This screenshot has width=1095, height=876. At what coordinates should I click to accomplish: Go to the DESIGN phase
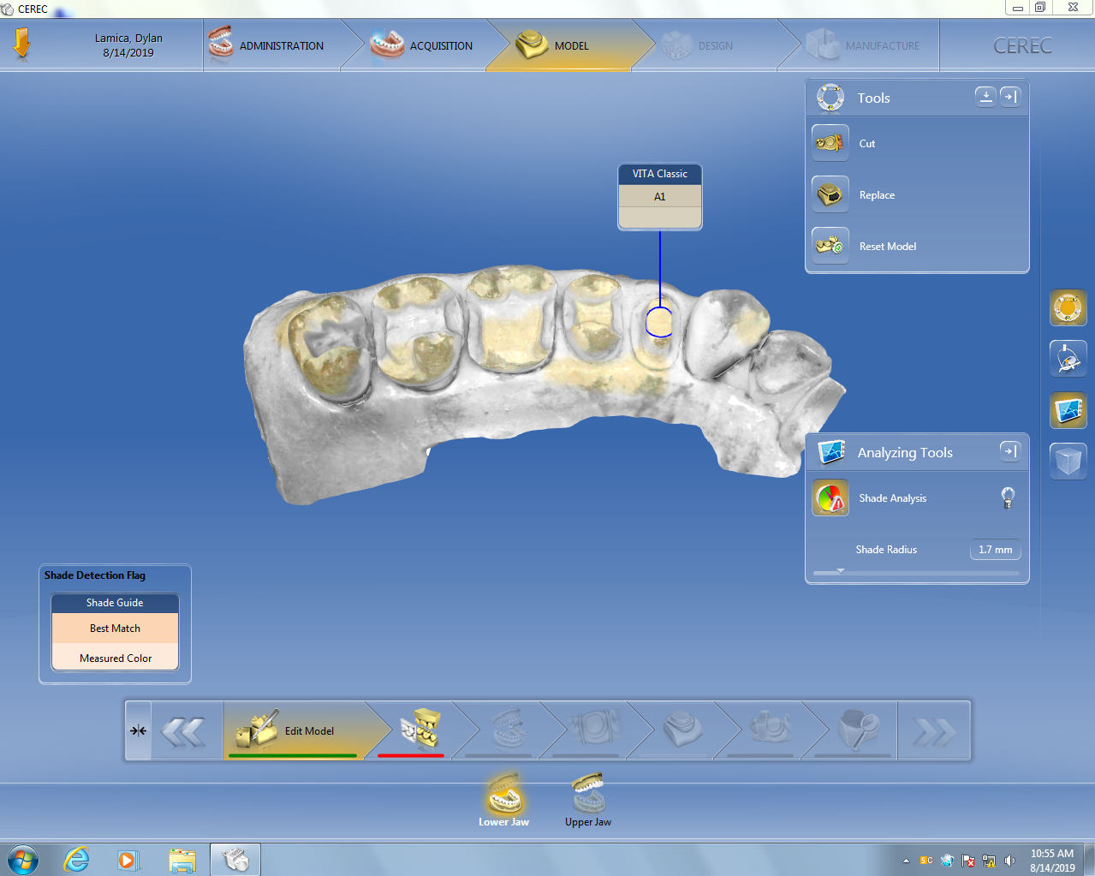point(705,45)
